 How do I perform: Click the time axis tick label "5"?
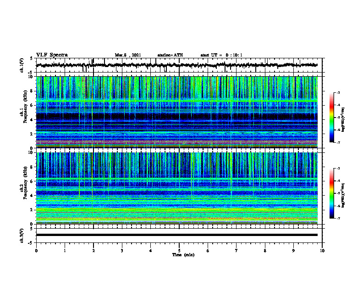point(179,251)
